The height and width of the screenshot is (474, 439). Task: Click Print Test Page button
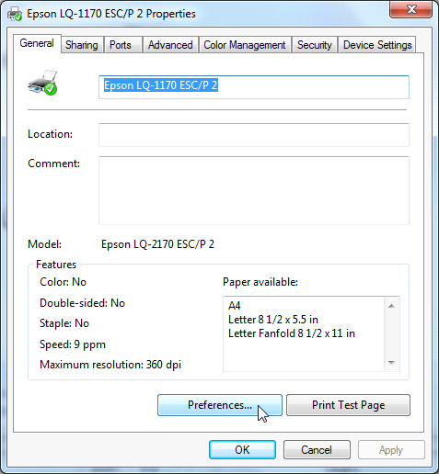[x=348, y=405]
